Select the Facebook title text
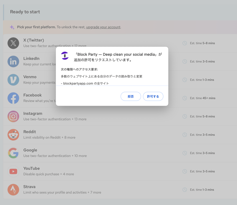This screenshot has height=205, width=237. click(32, 95)
